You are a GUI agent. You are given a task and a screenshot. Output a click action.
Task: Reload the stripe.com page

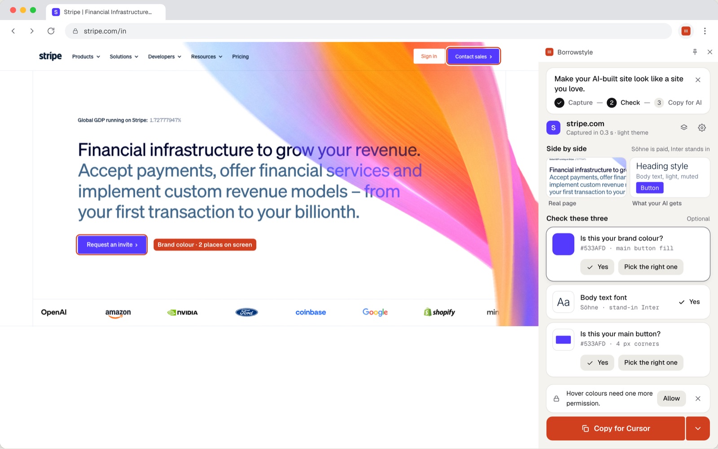[51, 31]
